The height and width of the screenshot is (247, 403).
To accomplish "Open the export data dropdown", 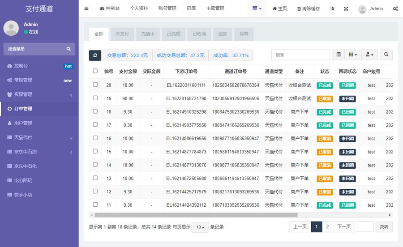I will coord(370,55).
